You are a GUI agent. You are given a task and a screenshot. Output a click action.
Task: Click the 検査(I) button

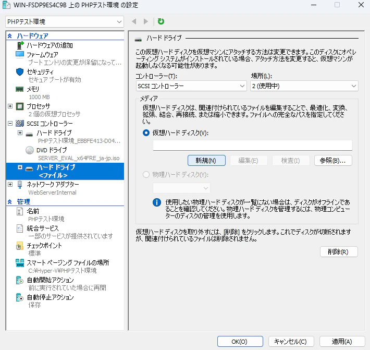(291, 161)
